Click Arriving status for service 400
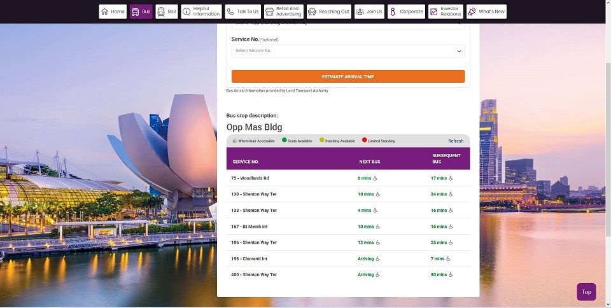This screenshot has height=308, width=611. tap(365, 274)
